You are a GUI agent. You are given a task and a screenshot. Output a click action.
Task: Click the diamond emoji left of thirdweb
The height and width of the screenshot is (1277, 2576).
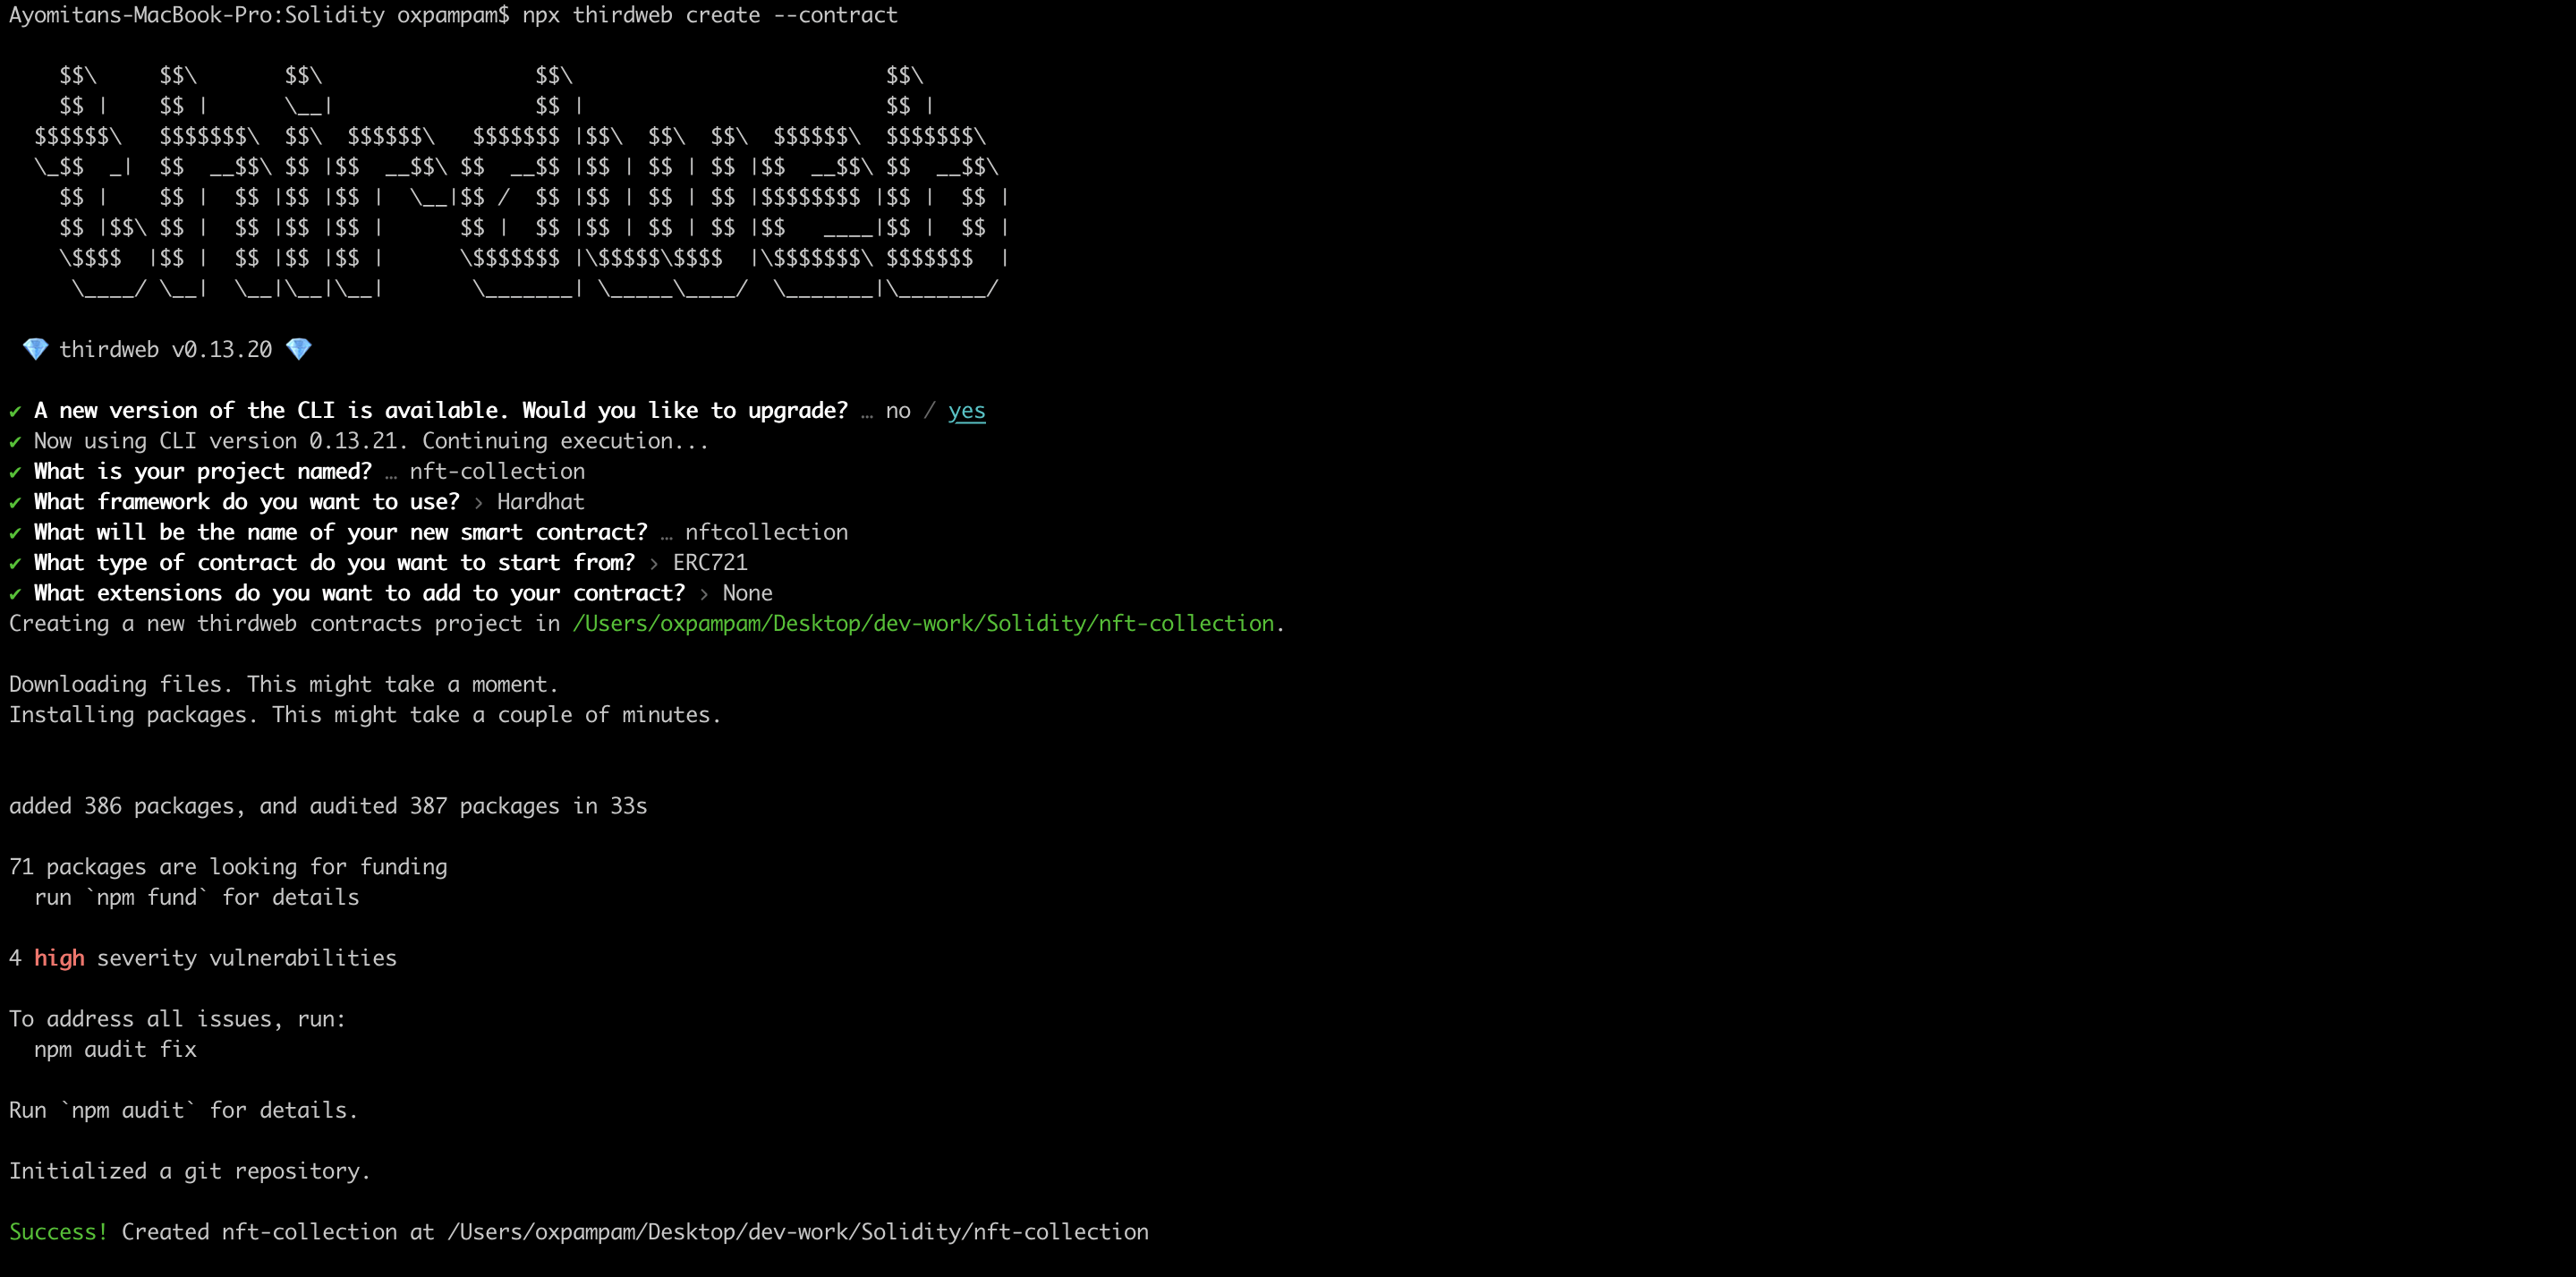click(x=35, y=349)
